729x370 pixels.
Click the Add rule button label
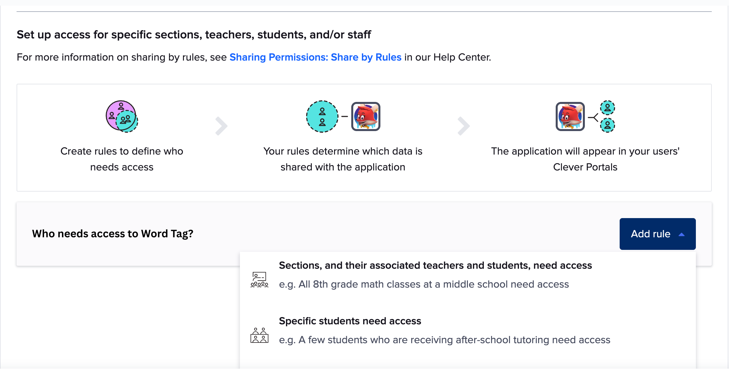pos(650,234)
